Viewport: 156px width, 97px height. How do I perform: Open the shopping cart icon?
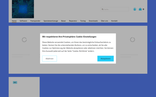140,9
